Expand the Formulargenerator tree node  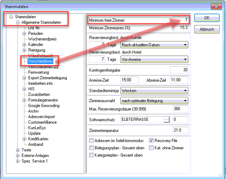coord(24,100)
